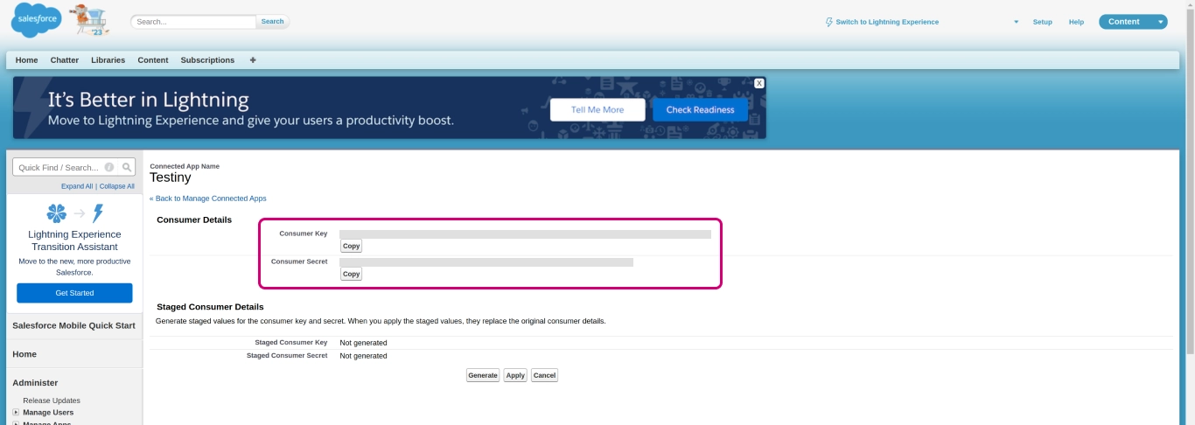This screenshot has height=425, width=1195.
Task: Switch to the Libraries tab
Action: coord(108,60)
